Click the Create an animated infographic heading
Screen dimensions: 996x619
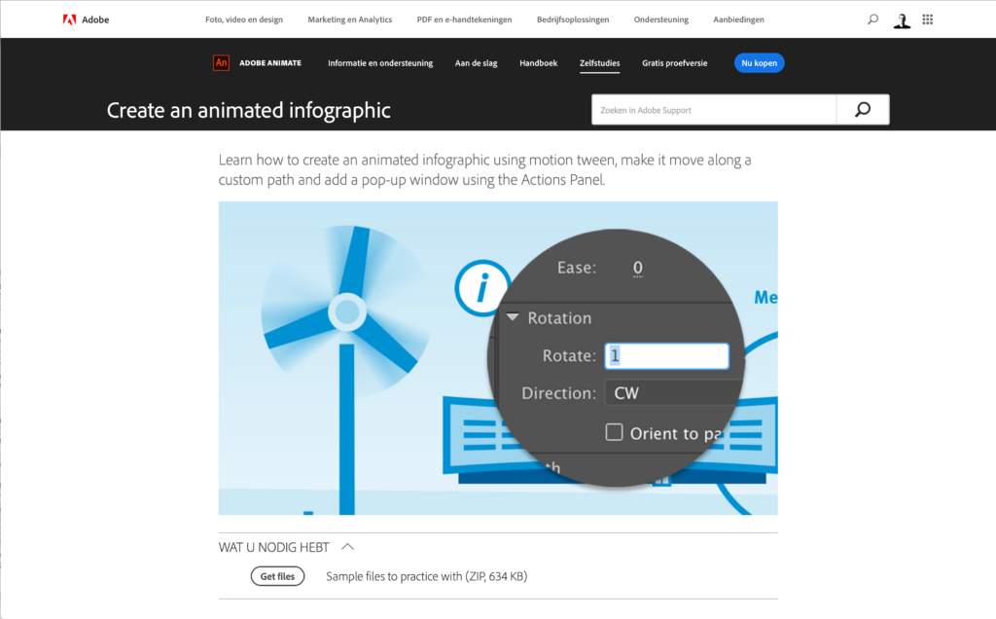pos(248,110)
